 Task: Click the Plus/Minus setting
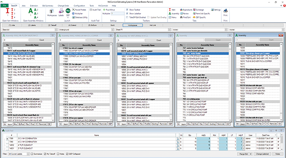point(109,10)
